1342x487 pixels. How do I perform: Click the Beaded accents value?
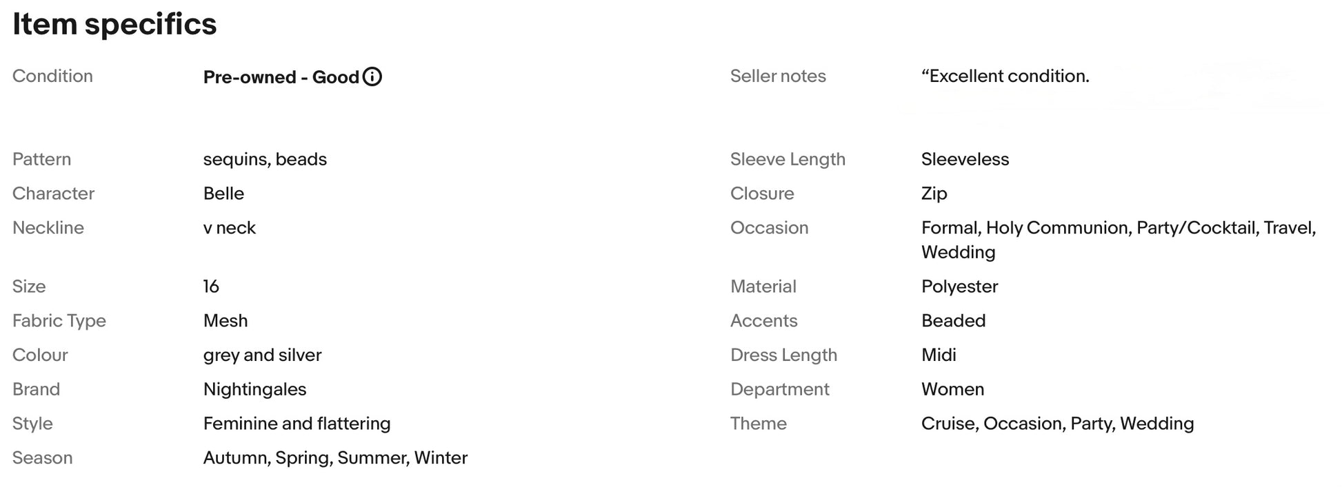click(953, 320)
